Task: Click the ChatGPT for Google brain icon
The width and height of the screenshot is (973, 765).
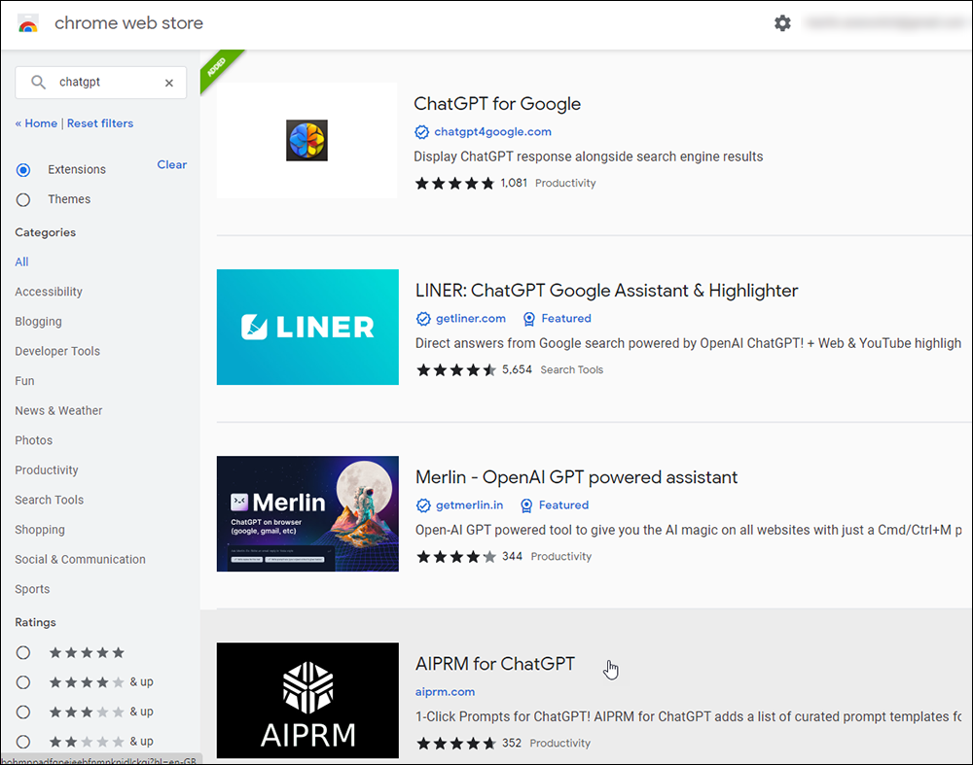Action: [306, 140]
